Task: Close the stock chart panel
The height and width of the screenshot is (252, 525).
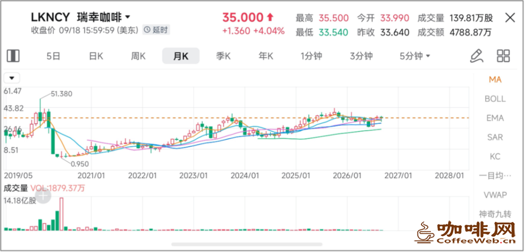Action: (510, 17)
